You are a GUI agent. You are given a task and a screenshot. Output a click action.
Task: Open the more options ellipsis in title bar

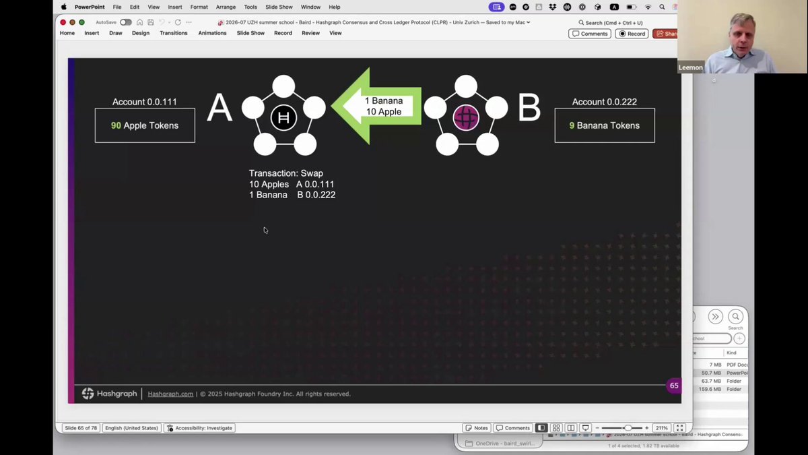[189, 22]
